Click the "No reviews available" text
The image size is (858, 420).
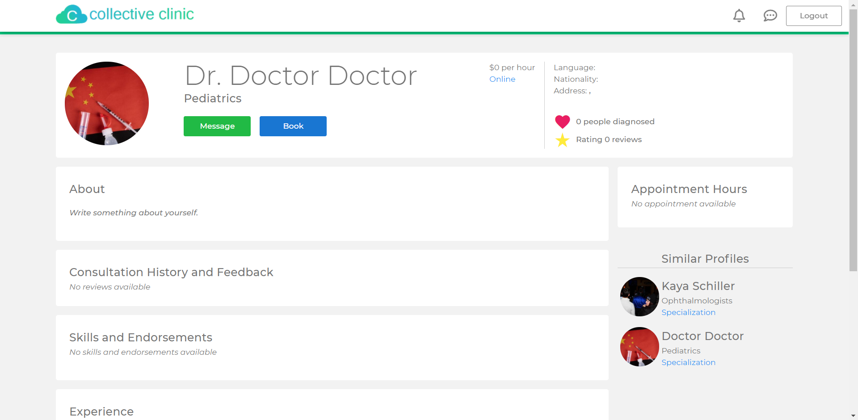coord(110,287)
